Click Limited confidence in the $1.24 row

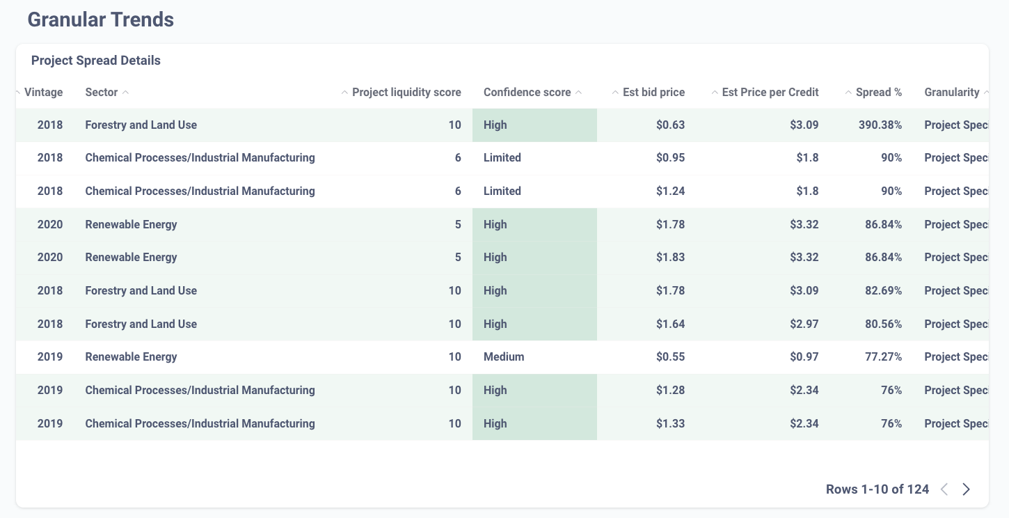pyautogui.click(x=502, y=191)
